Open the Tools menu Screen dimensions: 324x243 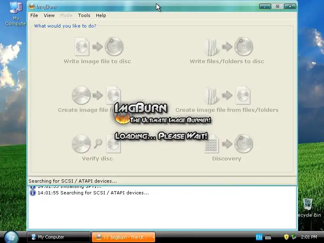(84, 15)
